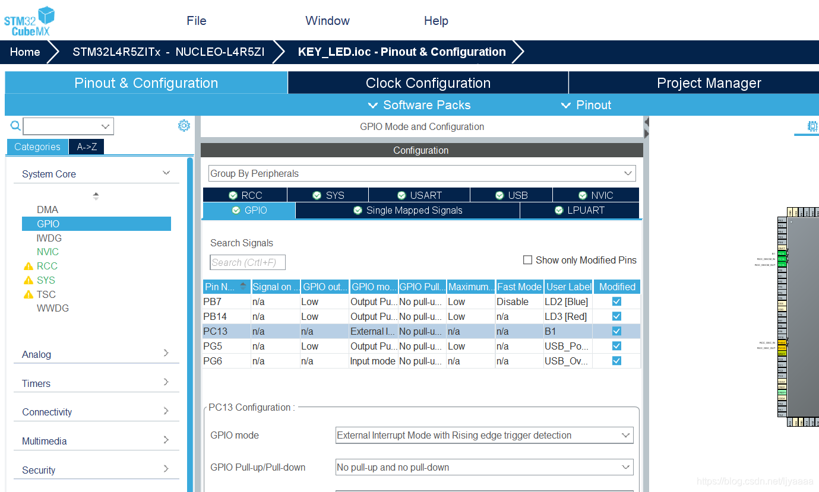This screenshot has width=819, height=492.
Task: Select GPIO in System Core list
Action: tap(96, 224)
